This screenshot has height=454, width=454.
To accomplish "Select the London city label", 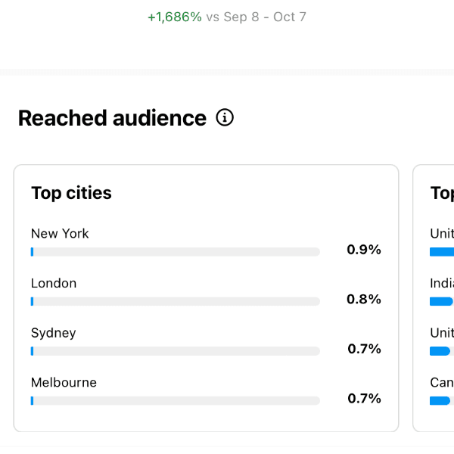I will [54, 284].
